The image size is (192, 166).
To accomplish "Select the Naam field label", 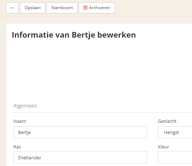I will 20,121.
